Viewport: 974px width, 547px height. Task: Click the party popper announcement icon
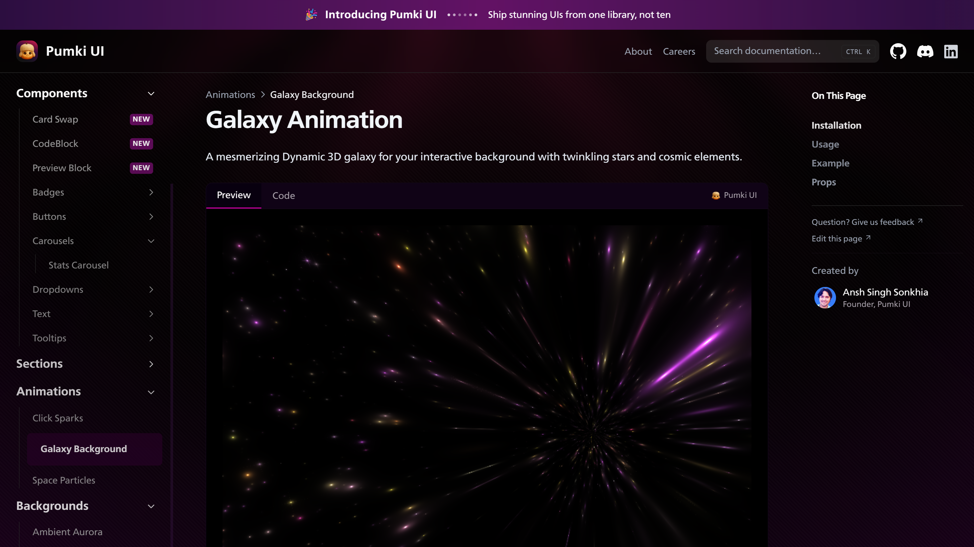click(x=311, y=15)
